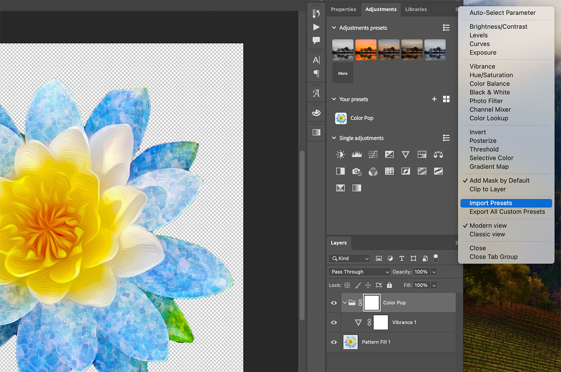This screenshot has width=561, height=372.
Task: Click the orange sunset preset thumbnail
Action: click(366, 49)
